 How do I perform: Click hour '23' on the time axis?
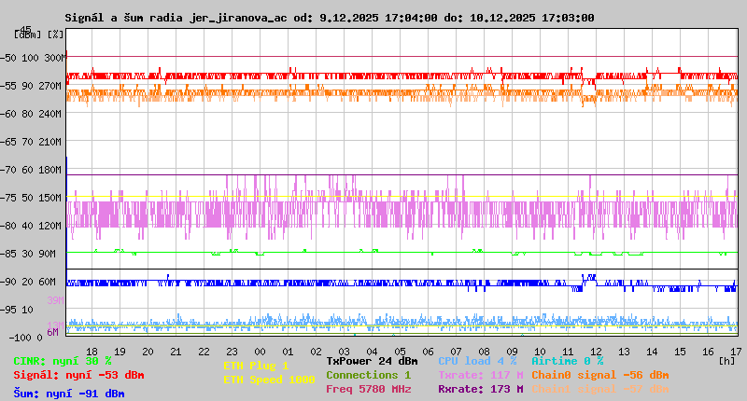point(232,352)
